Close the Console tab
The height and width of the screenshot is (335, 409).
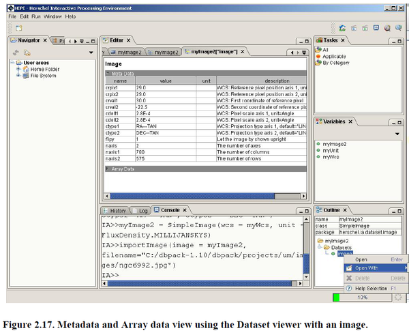[x=185, y=210]
